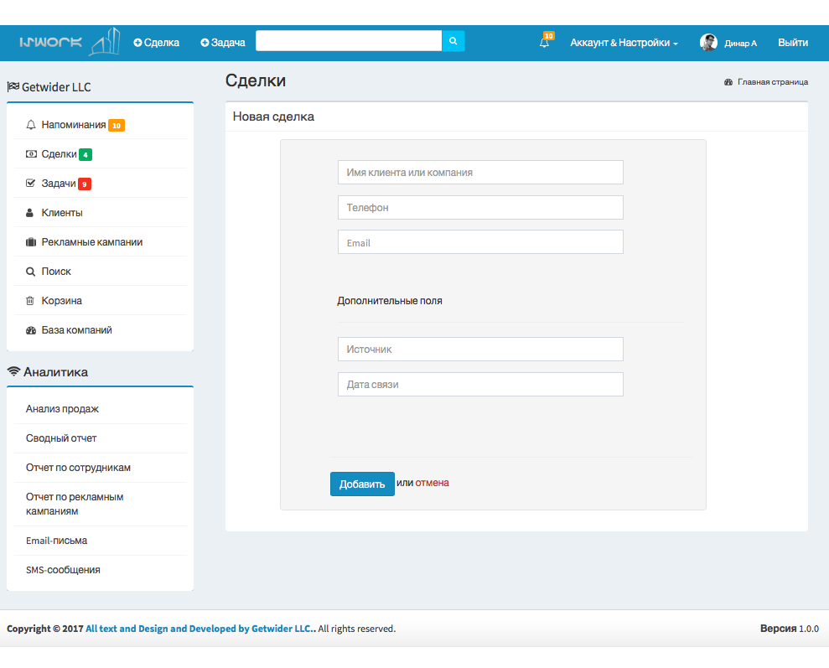
Task: Click the bell icon beside Напоминания
Action: pos(31,126)
